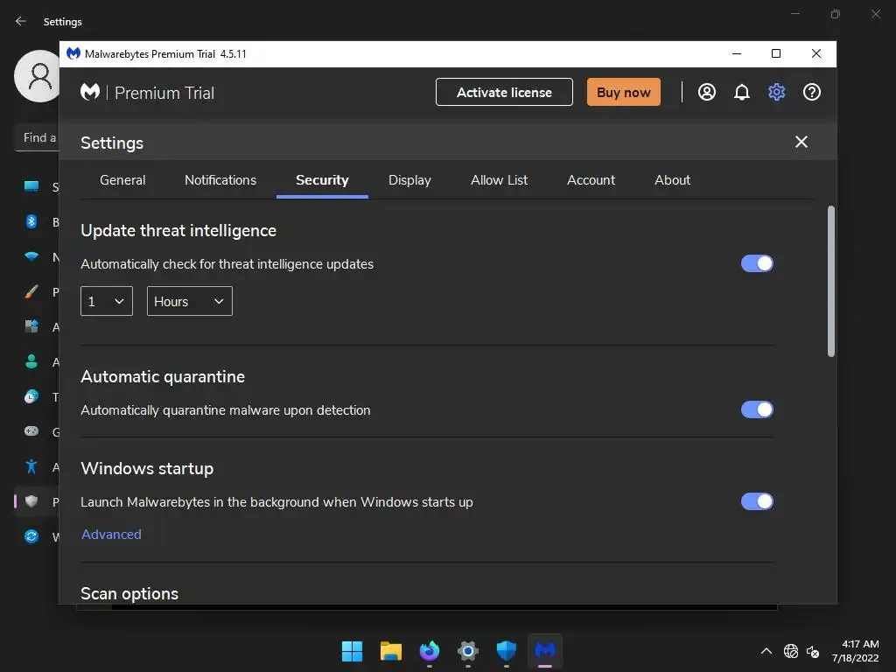Open Firefox from the taskbar
Viewport: 896px width, 672px height.
click(x=429, y=651)
